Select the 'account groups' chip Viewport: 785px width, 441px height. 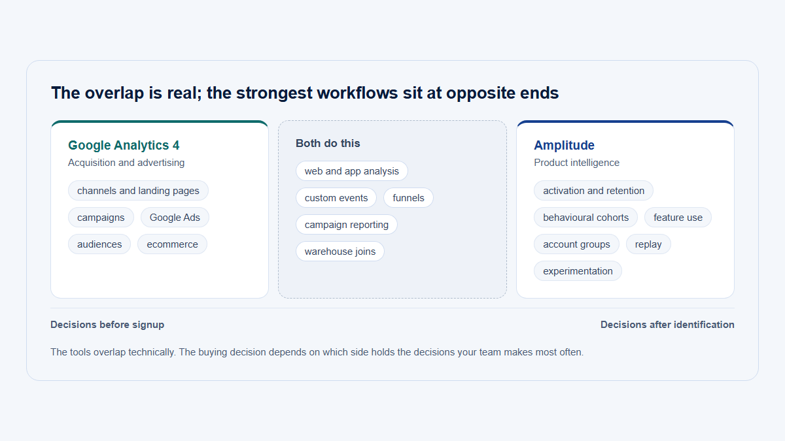576,244
